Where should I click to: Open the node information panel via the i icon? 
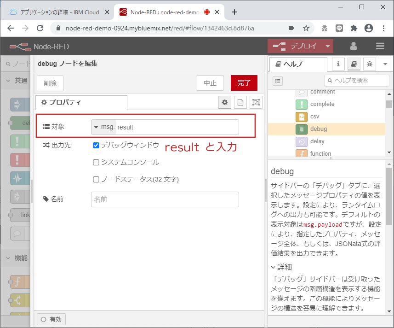click(338, 64)
